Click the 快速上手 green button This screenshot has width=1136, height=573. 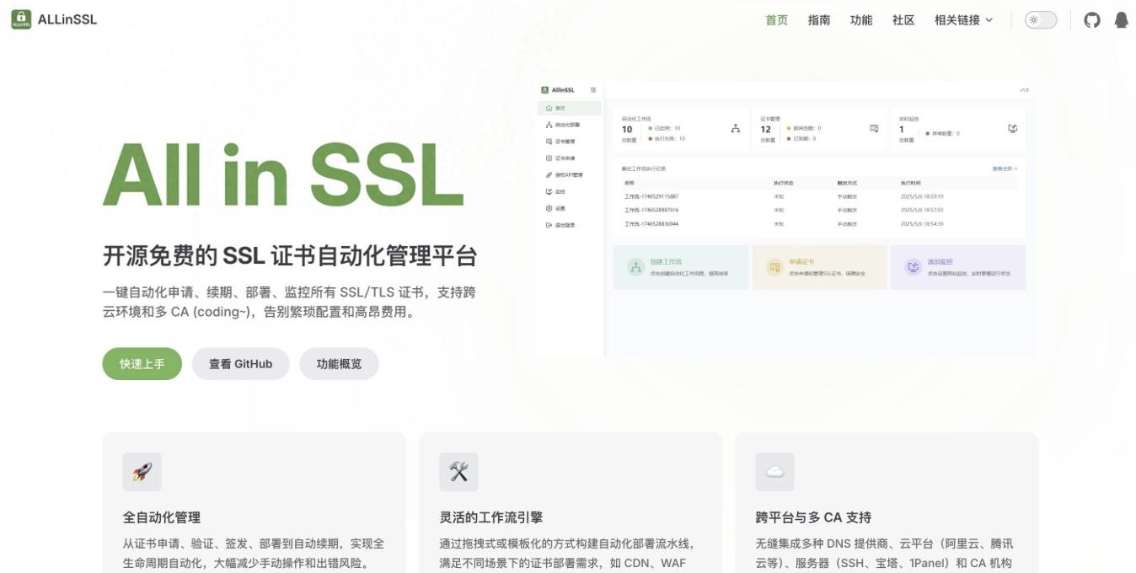tap(142, 364)
